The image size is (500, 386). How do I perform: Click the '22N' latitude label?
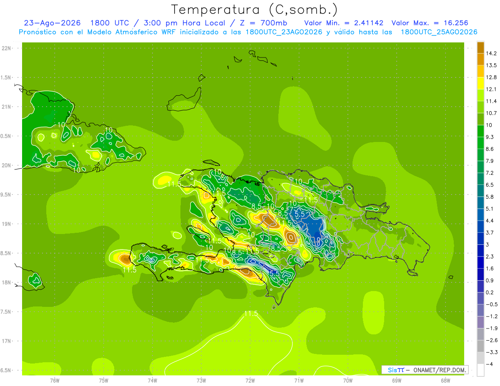[7, 48]
